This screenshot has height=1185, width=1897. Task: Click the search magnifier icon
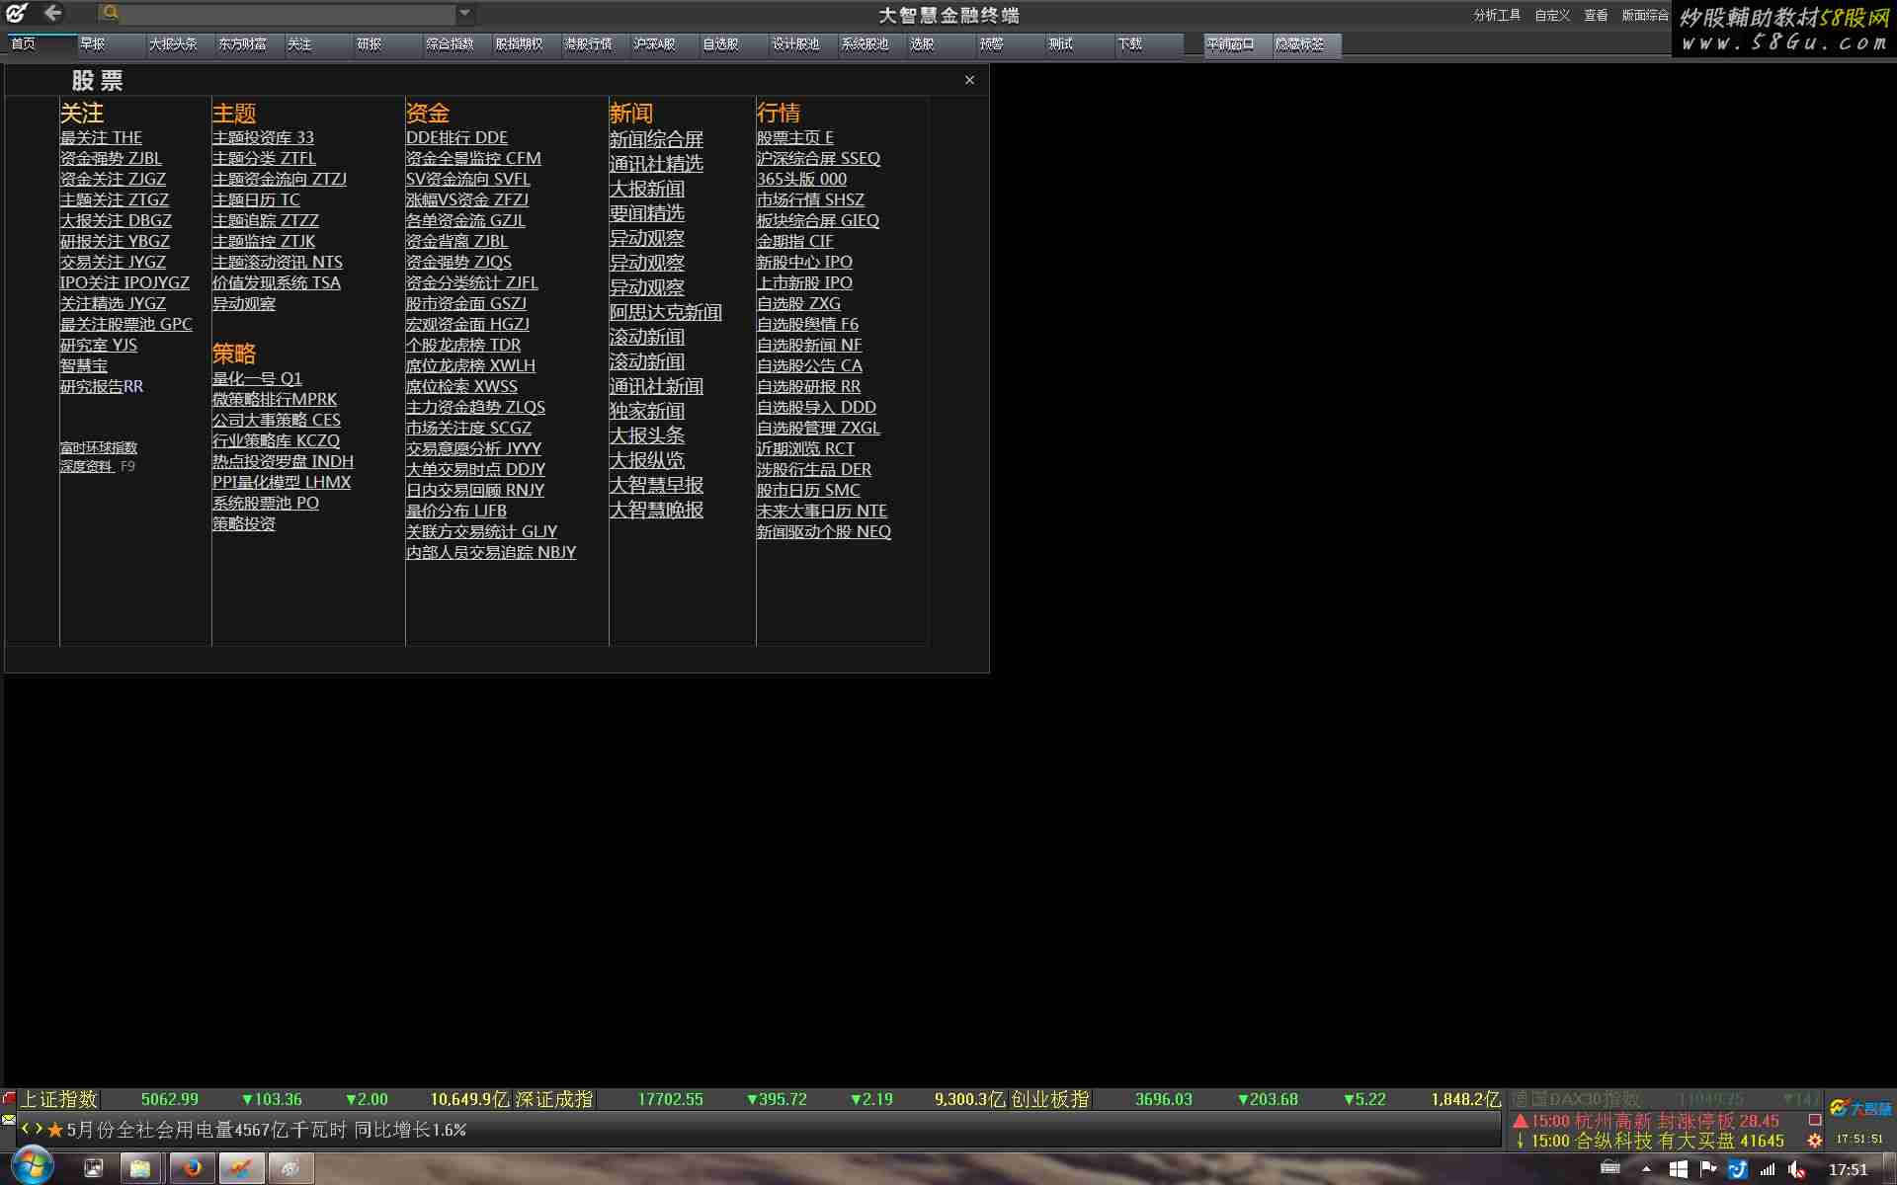click(x=111, y=14)
